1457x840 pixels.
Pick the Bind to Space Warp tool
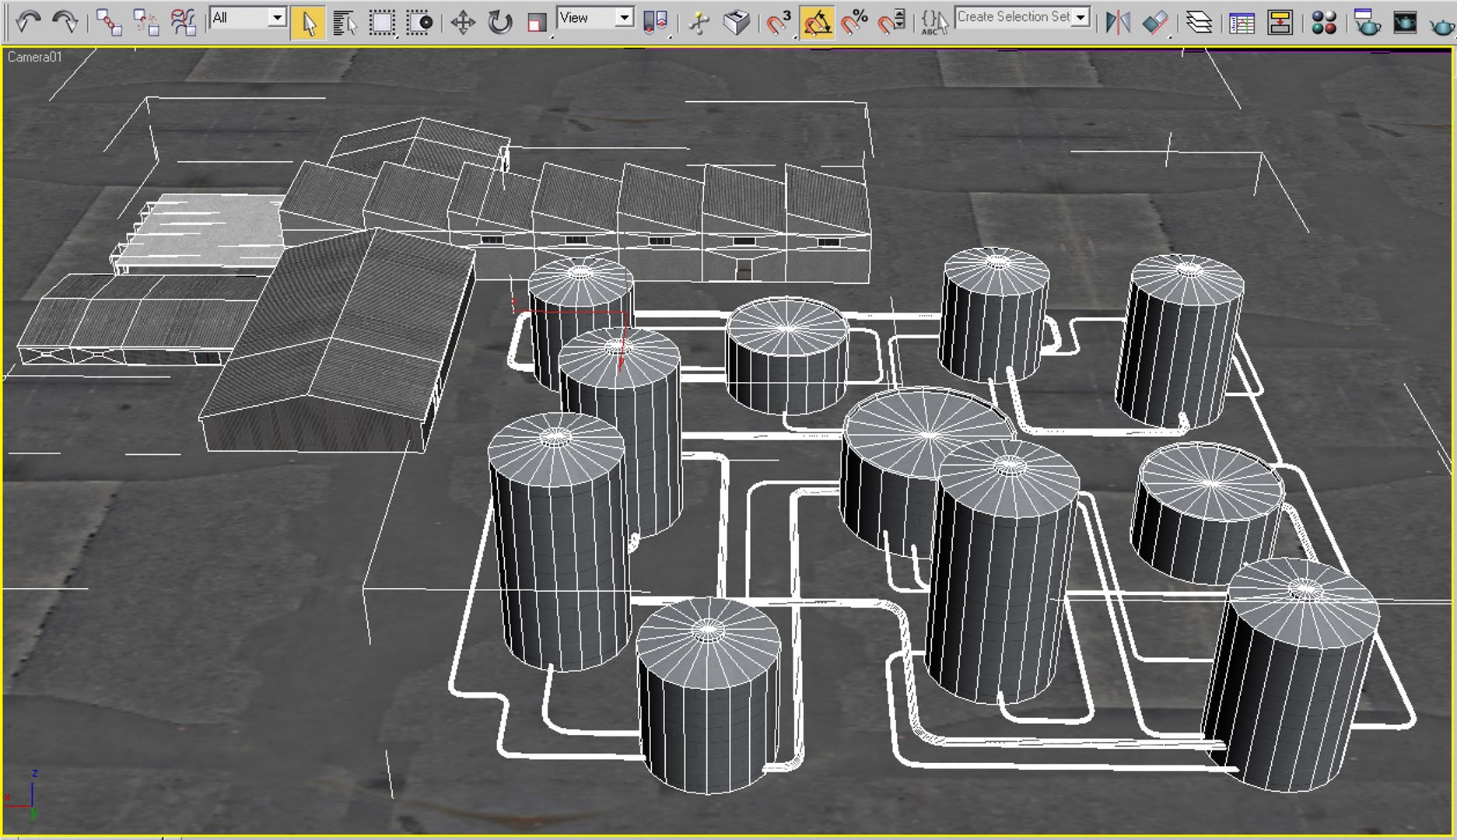point(184,22)
